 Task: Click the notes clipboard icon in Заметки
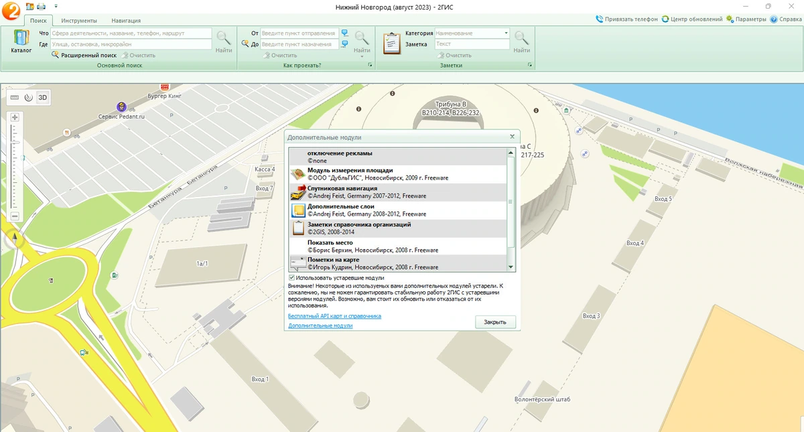pyautogui.click(x=391, y=44)
